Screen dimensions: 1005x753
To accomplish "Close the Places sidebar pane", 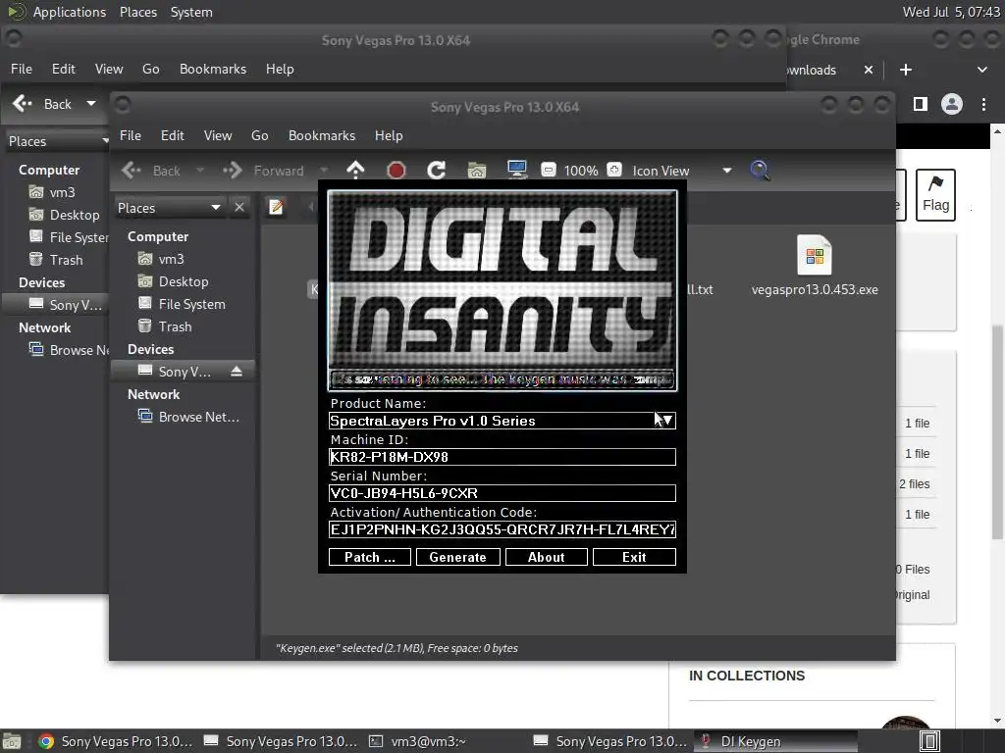I will click(239, 208).
